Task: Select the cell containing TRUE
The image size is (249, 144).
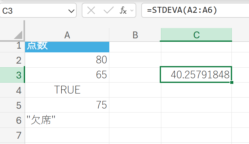Action: coord(67,90)
